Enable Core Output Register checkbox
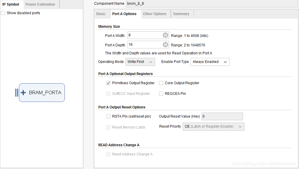Screen dimensions: 299x169 [x=161, y=83]
